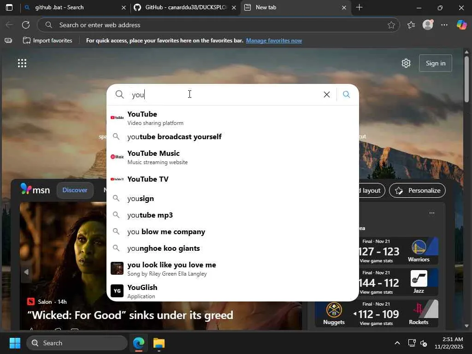This screenshot has height=354, width=472.
Task: Open the Windows Start menu
Action: 15,343
